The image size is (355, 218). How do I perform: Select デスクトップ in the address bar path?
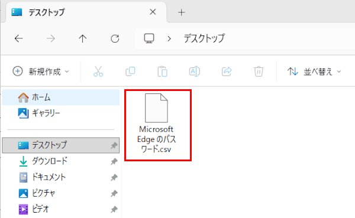[204, 38]
